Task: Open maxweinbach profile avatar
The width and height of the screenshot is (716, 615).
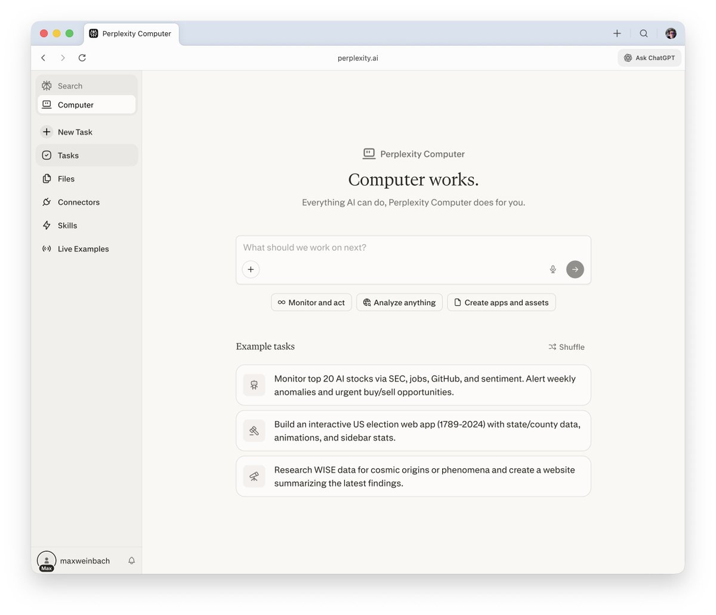Action: pyautogui.click(x=47, y=561)
